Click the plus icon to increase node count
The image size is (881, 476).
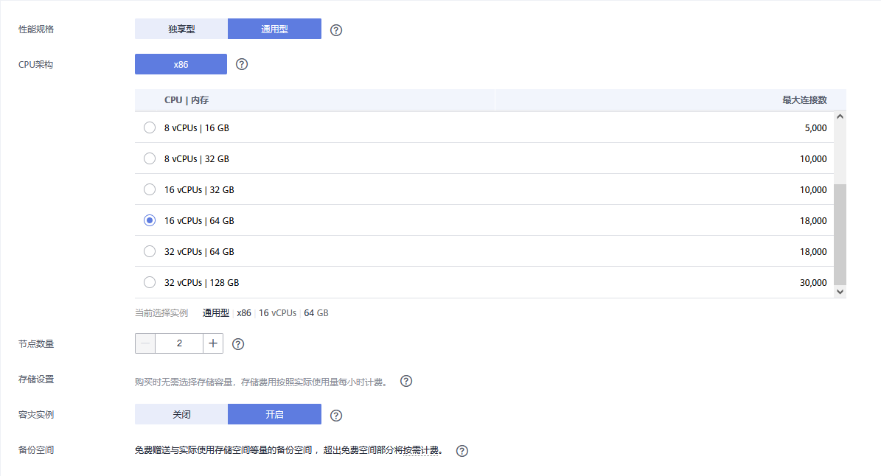tap(213, 343)
